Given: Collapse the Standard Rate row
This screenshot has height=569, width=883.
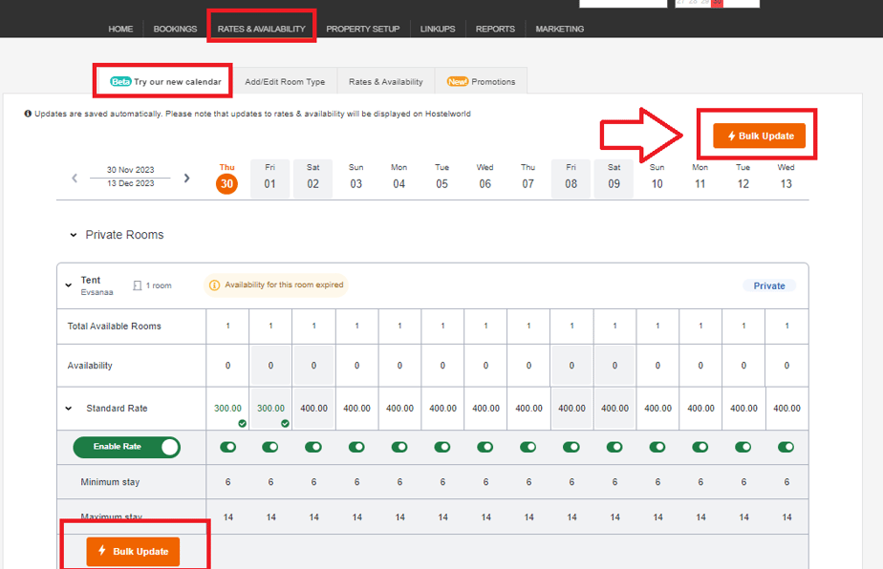Looking at the screenshot, I should pyautogui.click(x=68, y=409).
